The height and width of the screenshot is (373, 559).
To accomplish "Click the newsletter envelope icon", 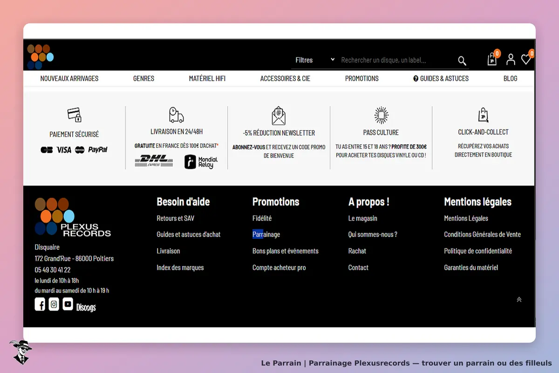I will 279,116.
